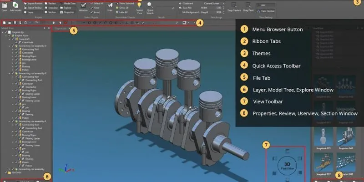Image resolution: width=364 pixels, height=182 pixels.
Task: Open Quick Search magnifier icon
Action: coord(150,6)
